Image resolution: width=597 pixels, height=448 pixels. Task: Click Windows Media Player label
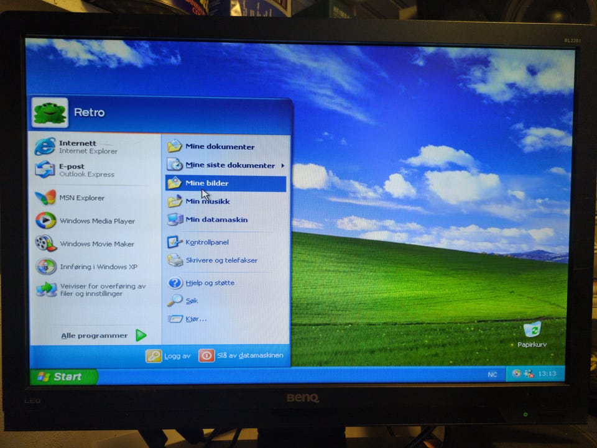pos(98,221)
